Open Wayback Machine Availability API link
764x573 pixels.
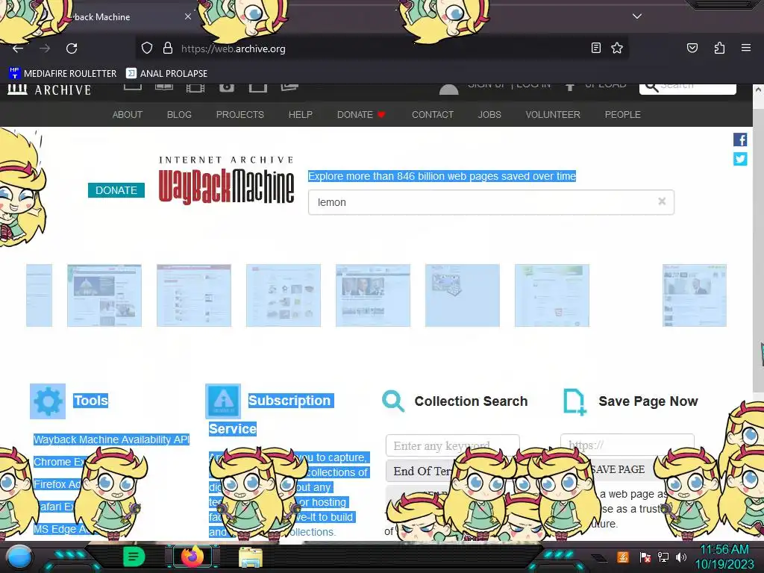click(x=111, y=439)
